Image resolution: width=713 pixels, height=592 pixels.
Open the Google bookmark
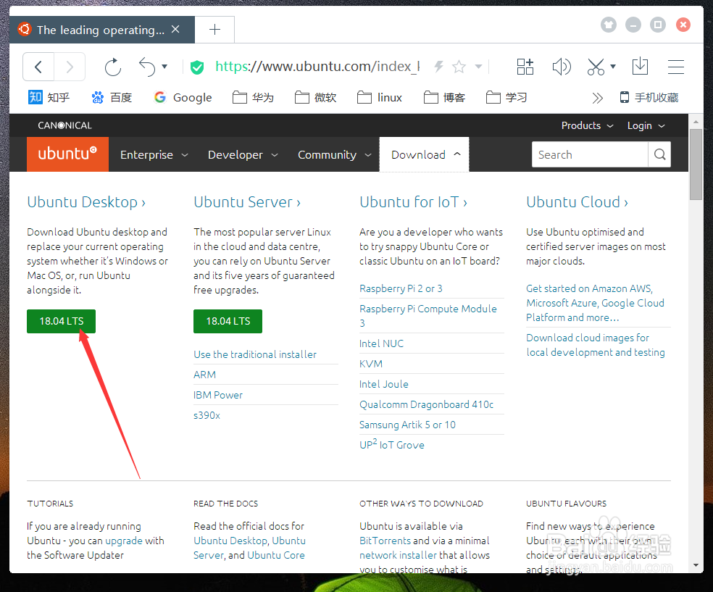click(x=183, y=97)
